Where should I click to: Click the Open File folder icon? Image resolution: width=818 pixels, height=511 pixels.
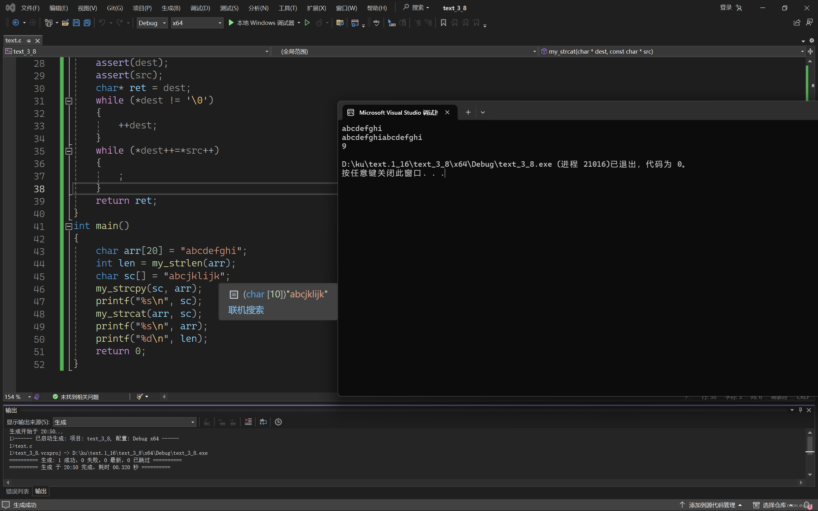click(65, 23)
